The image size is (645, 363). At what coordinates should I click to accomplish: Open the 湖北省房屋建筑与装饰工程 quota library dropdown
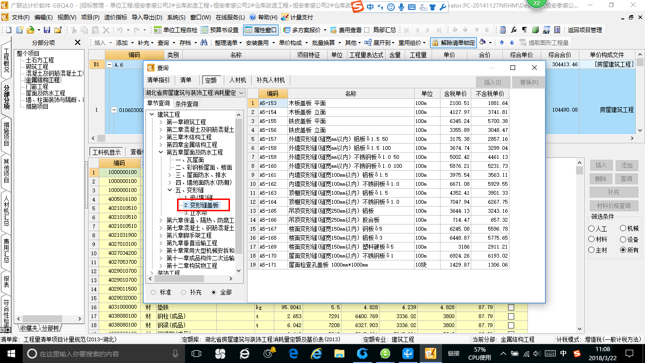195,93
